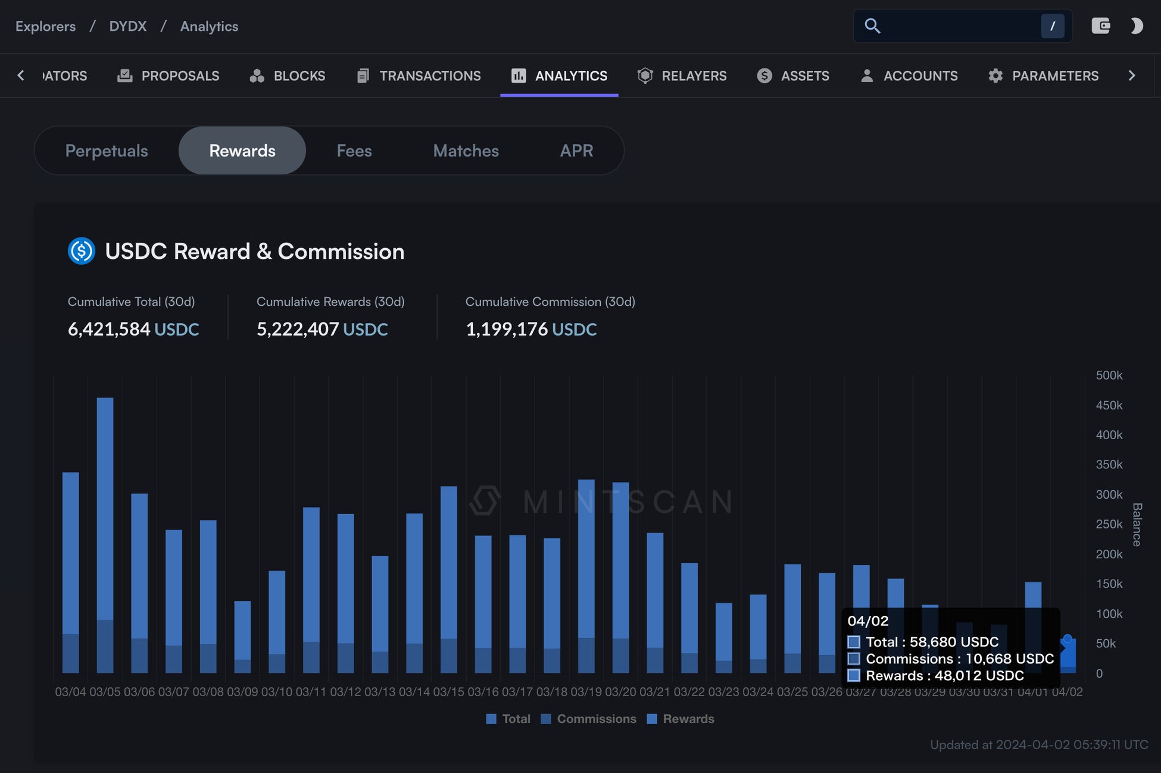1161x773 pixels.
Task: Open the APR analytics section
Action: (x=576, y=151)
